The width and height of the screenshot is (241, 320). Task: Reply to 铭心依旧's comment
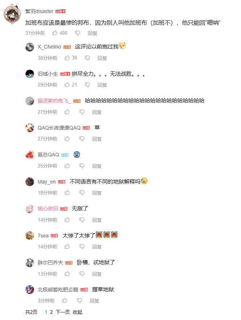pos(97,220)
